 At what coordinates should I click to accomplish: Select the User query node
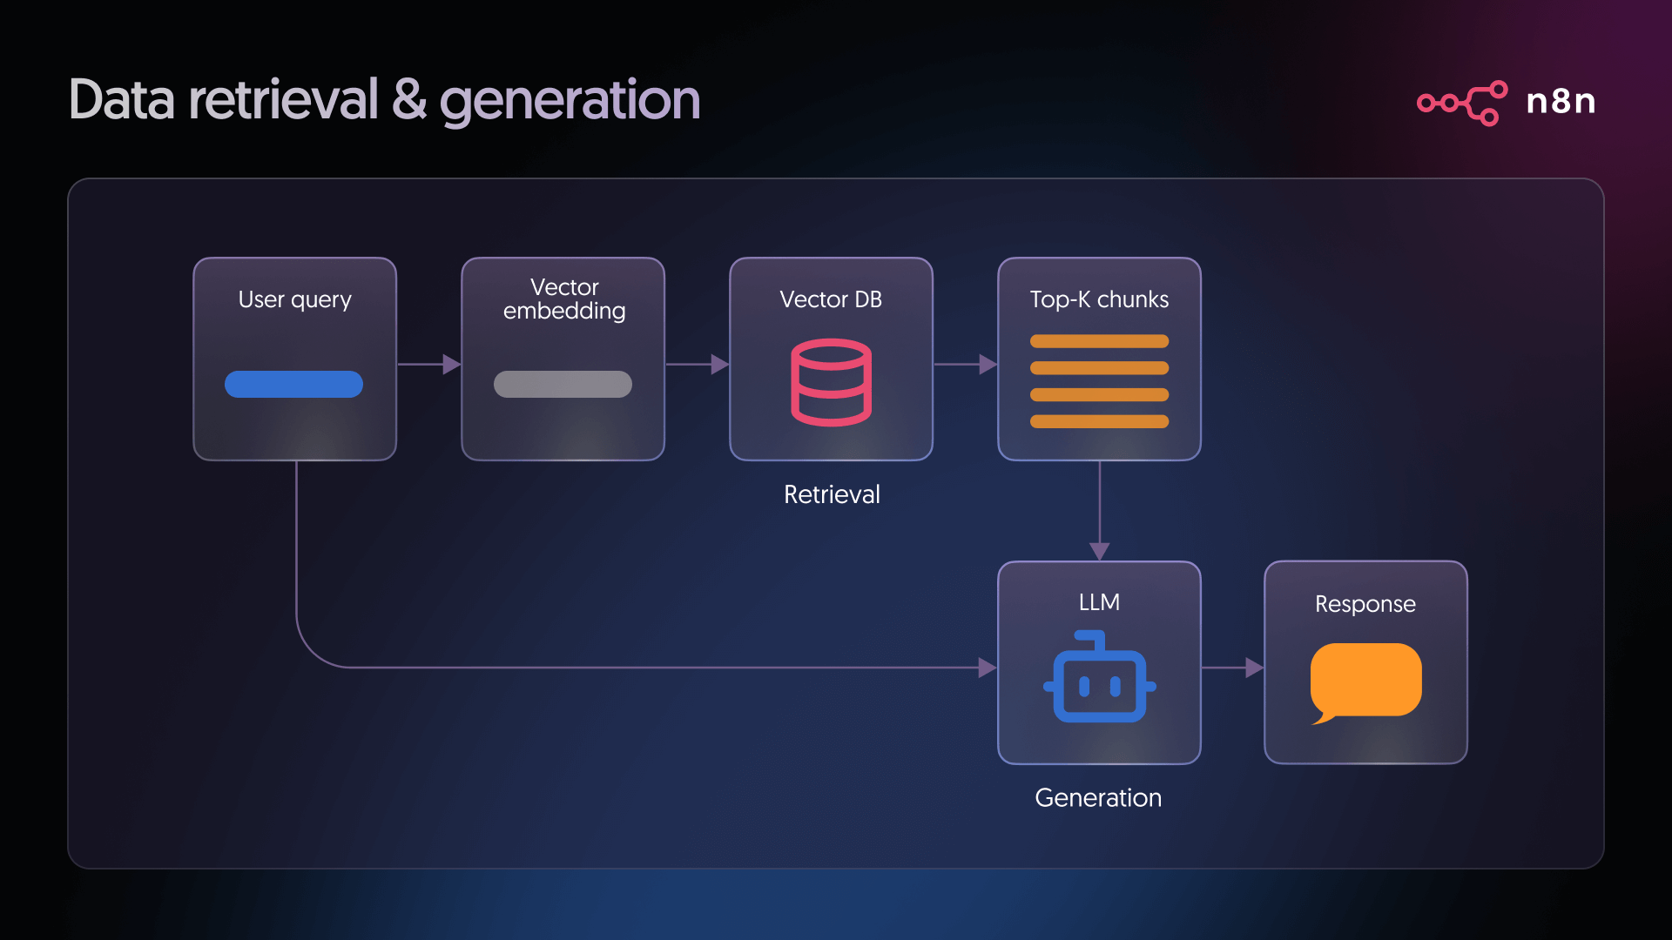pos(294,357)
